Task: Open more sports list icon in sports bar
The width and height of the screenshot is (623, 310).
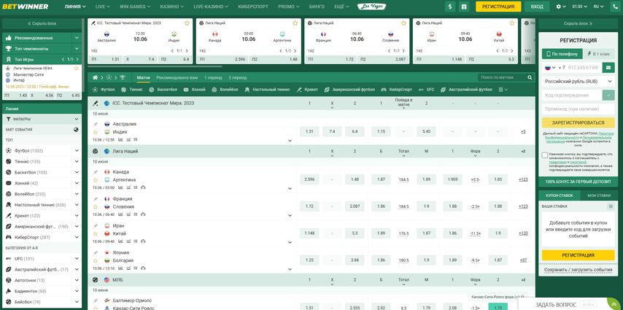Action: tap(503, 90)
